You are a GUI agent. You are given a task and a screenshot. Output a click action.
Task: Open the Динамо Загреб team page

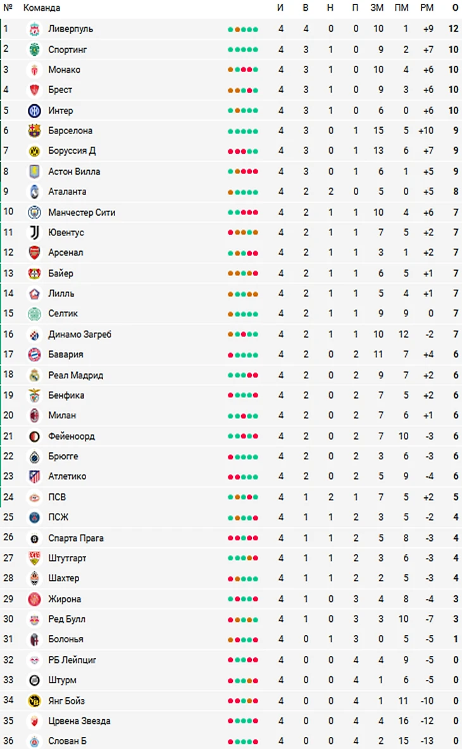point(80,335)
